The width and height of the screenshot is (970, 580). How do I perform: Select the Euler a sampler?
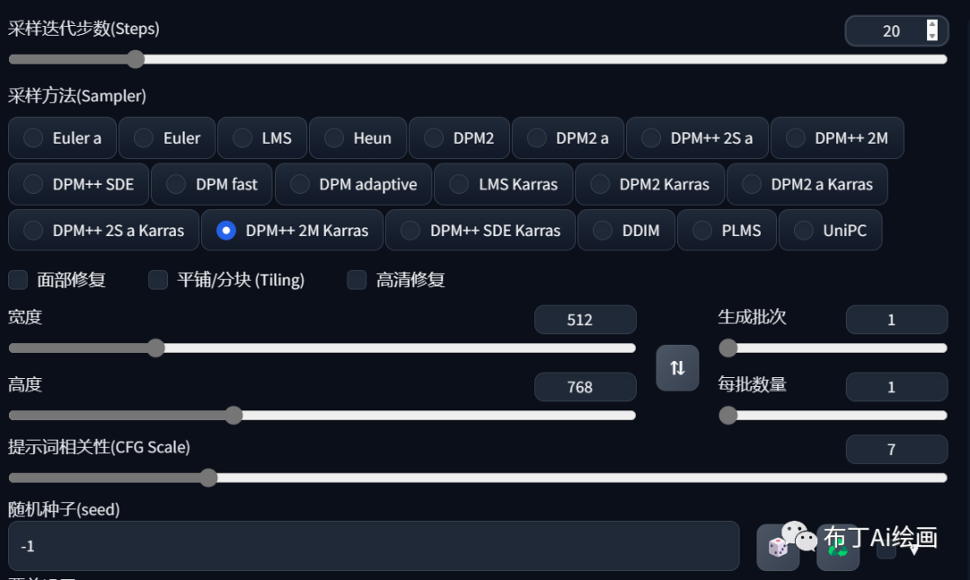point(33,138)
